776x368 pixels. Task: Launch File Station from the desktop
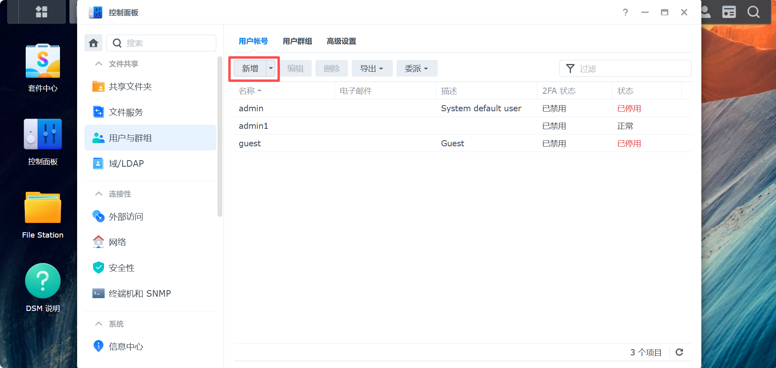pyautogui.click(x=42, y=207)
